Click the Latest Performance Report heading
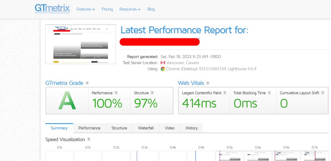 coord(185,30)
